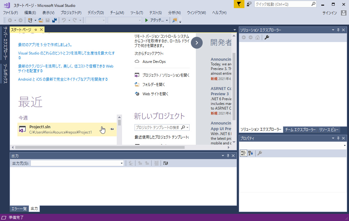Open the ツールボックス side tab
Image resolution: width=349 pixels, height=221 pixels.
tap(5, 74)
